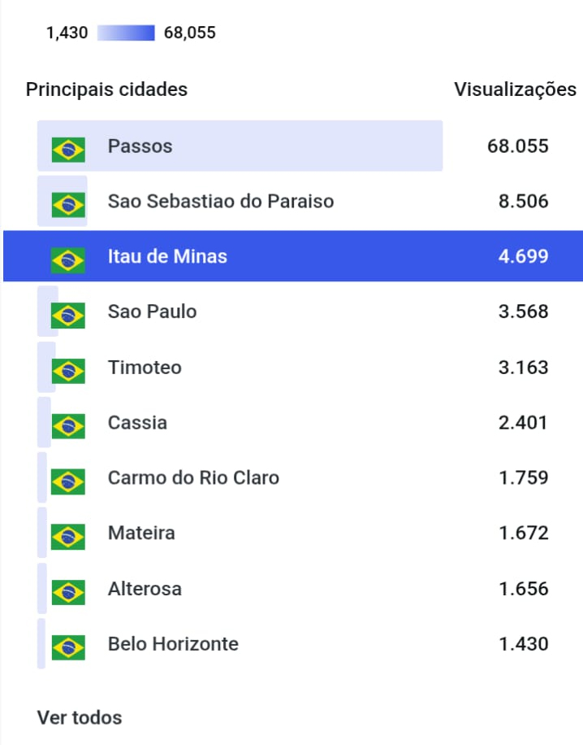583x745 pixels.
Task: Click the Brazil flag beside Cassia
Action: [x=68, y=425]
